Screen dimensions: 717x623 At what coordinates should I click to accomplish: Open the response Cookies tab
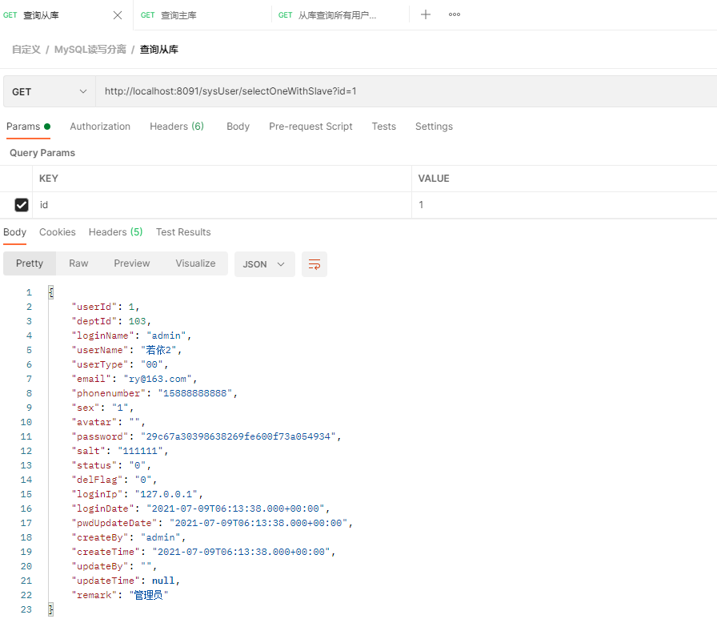coord(57,232)
